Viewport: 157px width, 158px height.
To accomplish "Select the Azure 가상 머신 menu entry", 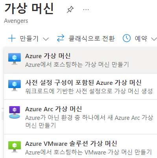I will point(80,60).
